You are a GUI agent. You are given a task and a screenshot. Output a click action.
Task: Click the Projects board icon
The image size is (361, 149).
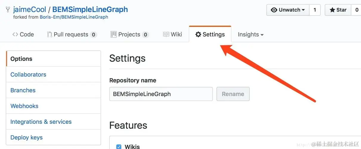[x=114, y=35]
